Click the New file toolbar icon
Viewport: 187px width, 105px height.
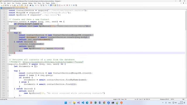1,5
